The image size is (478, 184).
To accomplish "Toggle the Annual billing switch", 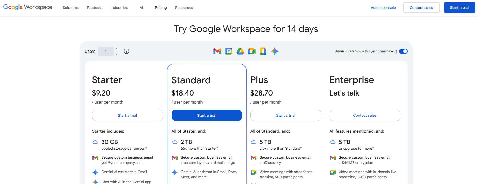I will [x=403, y=51].
